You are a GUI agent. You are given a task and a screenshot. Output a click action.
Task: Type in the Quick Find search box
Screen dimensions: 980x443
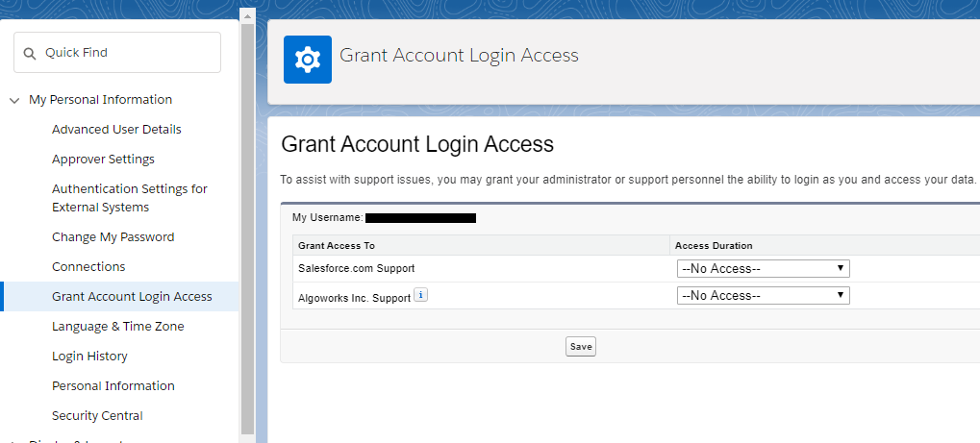[125, 53]
